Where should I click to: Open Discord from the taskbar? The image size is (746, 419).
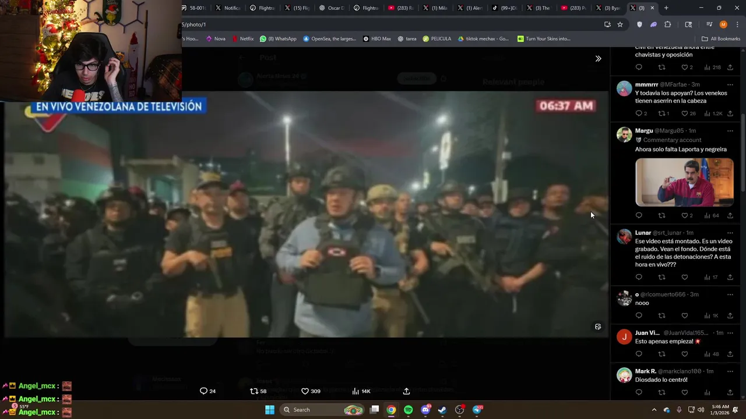click(425, 410)
